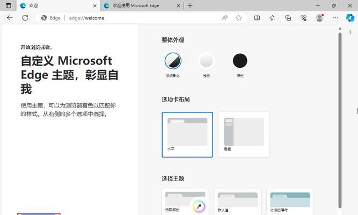Open the profile avatar icon
Viewport: 358px width, 215px height.
[319, 18]
